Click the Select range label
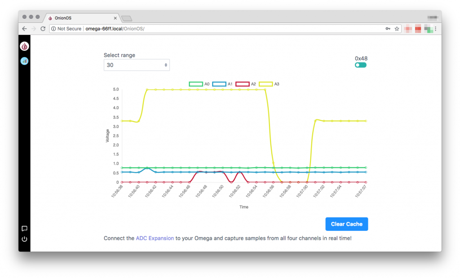Screen dimensions: 460x278 click(119, 55)
